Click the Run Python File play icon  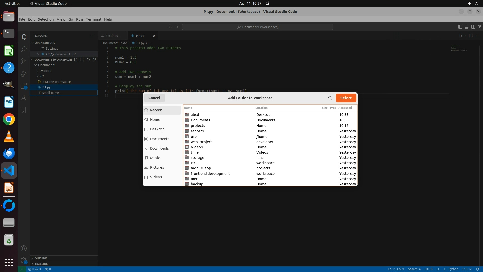461,36
